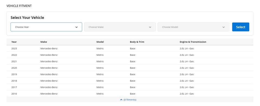Click Mercedes-Benz in the 2023 row
This screenshot has width=260, height=106.
[49, 49]
